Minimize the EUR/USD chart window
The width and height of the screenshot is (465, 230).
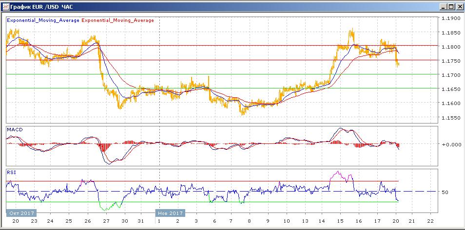[442, 7]
